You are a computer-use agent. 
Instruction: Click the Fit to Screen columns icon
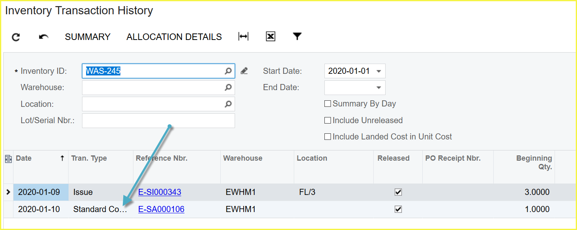click(x=243, y=37)
